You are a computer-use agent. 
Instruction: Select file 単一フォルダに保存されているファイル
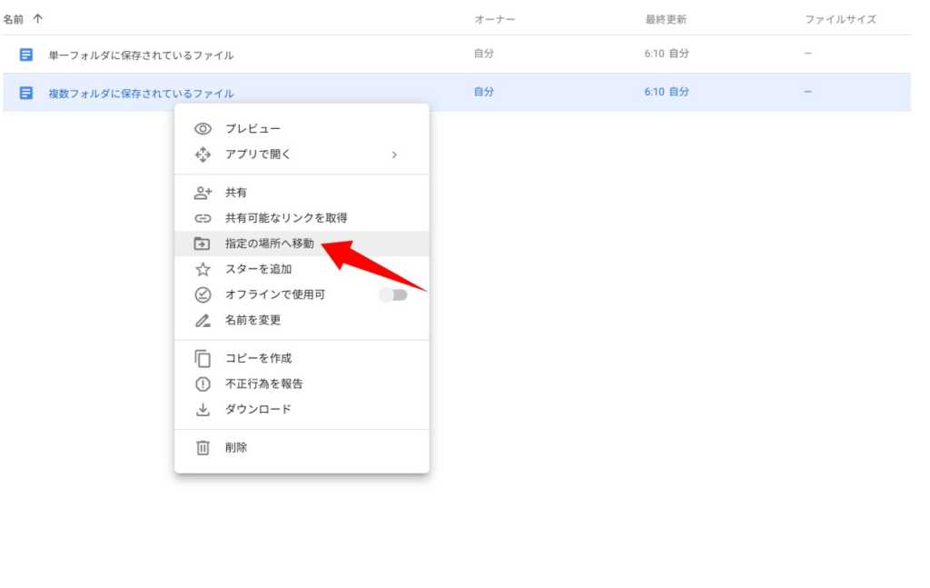[x=141, y=55]
